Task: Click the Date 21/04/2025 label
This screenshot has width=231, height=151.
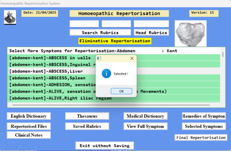Action: [40, 13]
